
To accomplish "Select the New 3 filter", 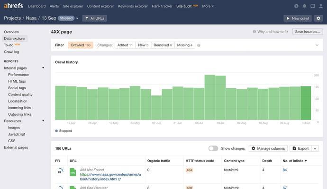I will [x=143, y=45].
